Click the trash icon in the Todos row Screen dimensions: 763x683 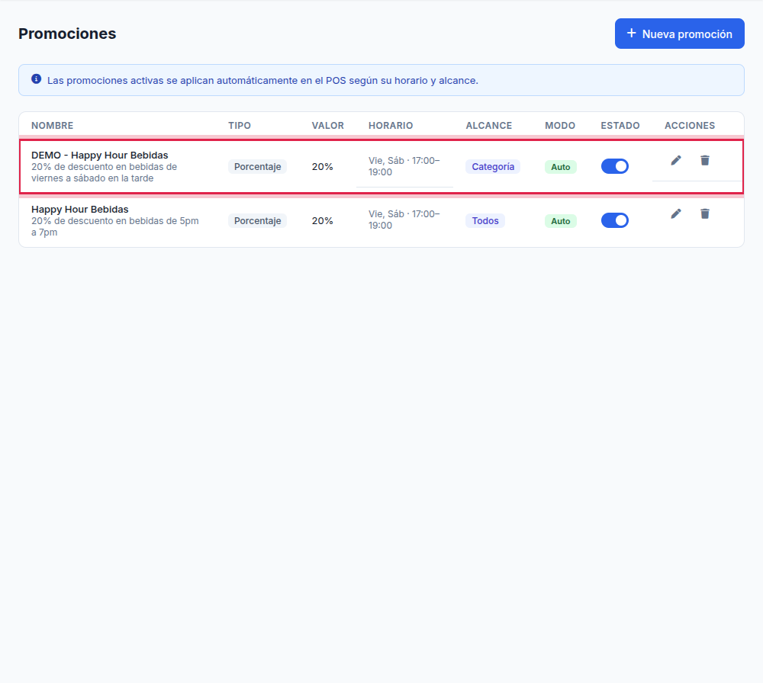coord(704,214)
